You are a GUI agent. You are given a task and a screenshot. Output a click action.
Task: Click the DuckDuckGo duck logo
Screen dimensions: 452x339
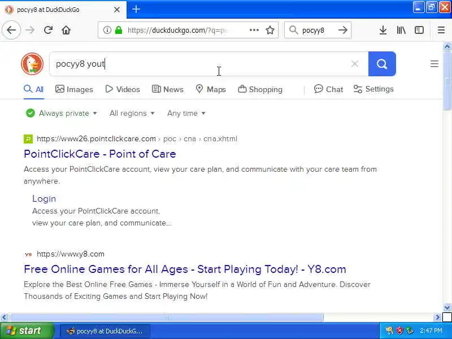tap(32, 64)
